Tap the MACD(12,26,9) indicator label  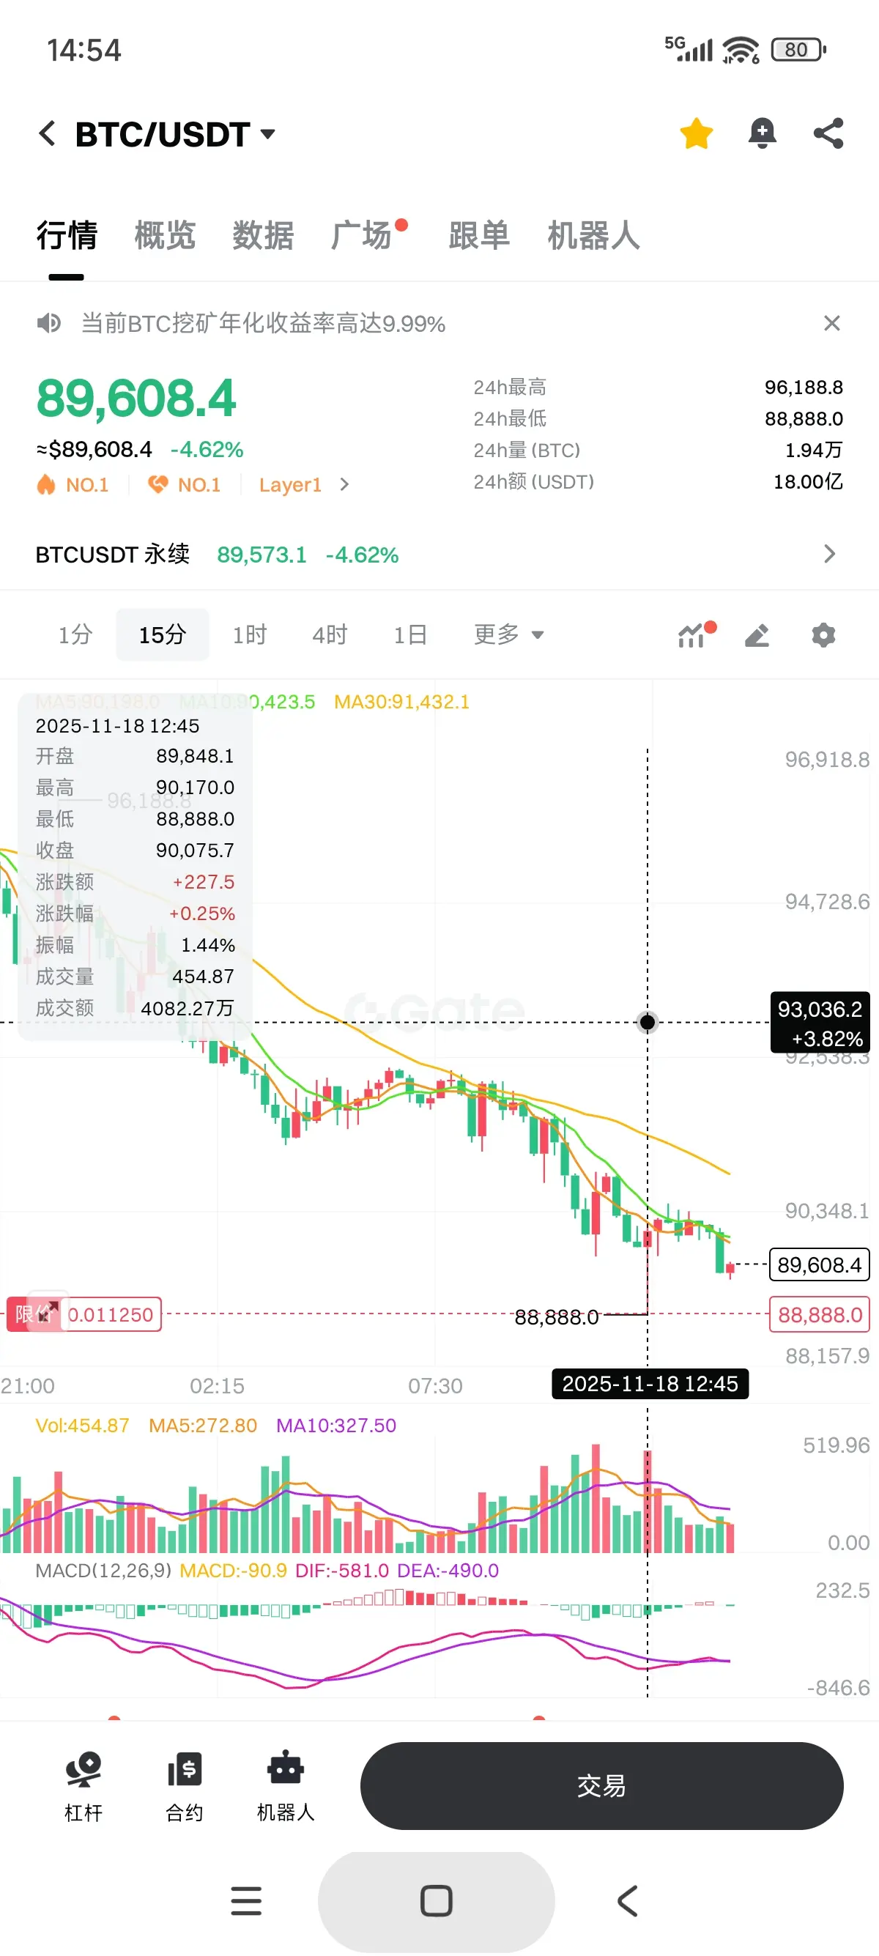[x=103, y=1570]
